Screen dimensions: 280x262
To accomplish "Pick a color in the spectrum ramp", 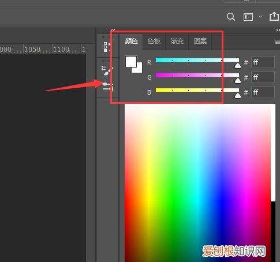I will 197,183.
